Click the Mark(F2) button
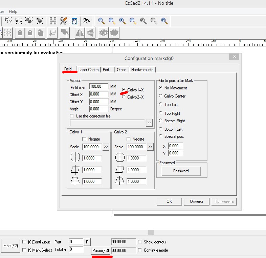 coord(10,245)
